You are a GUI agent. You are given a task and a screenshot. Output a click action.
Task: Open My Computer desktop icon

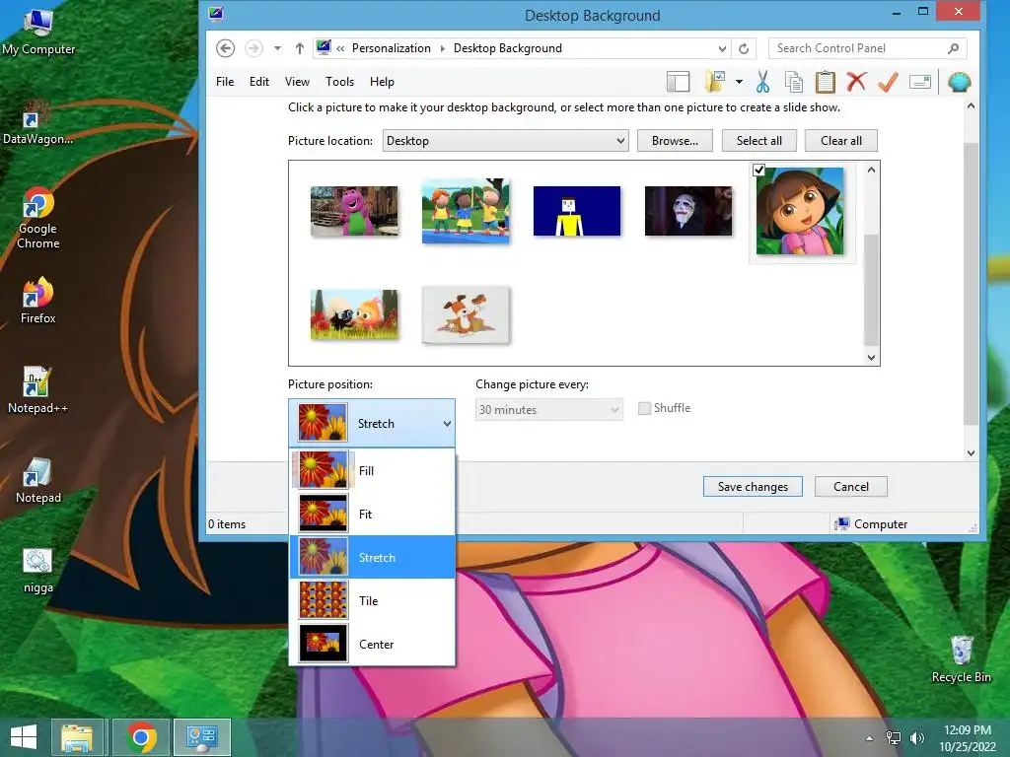tap(38, 33)
